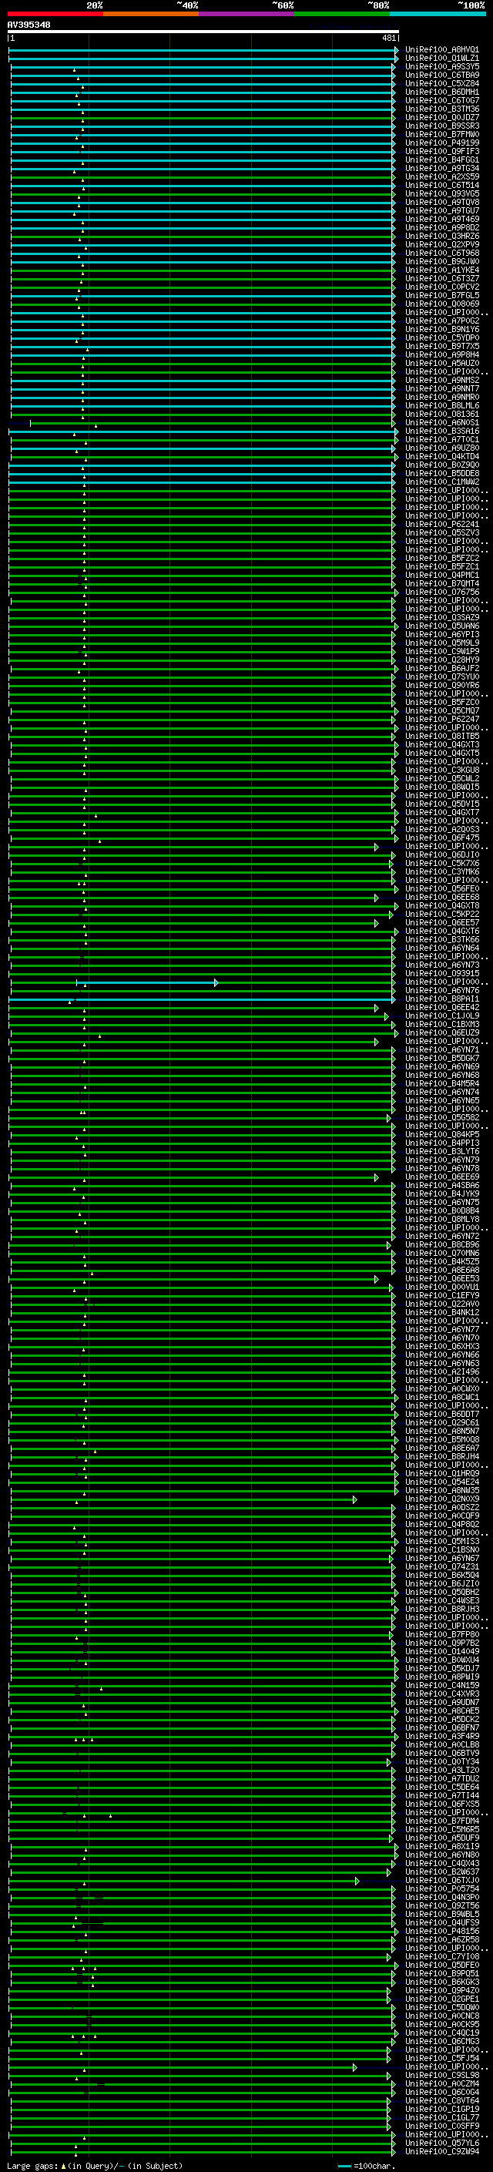Viewport: 493px width, 2172px height.
Task: Open the query sequence AV395348 label
Action: [x=29, y=25]
